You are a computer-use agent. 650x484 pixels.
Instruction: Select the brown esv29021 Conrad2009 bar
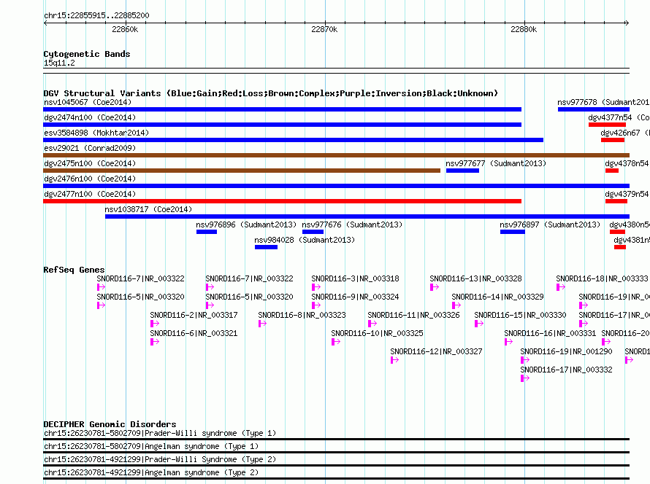[336, 155]
